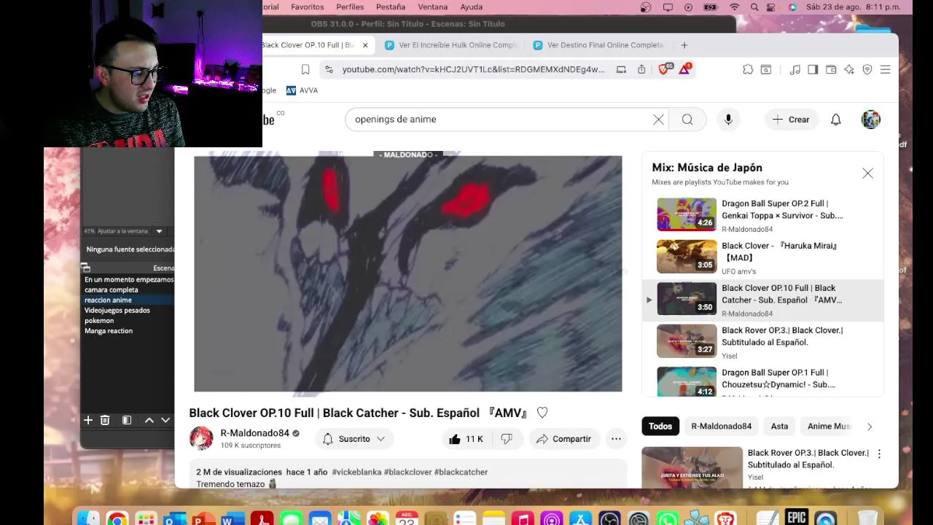933x525 pixels.
Task: Switch to Ver El Increíble Hulk tab
Action: pyautogui.click(x=450, y=45)
